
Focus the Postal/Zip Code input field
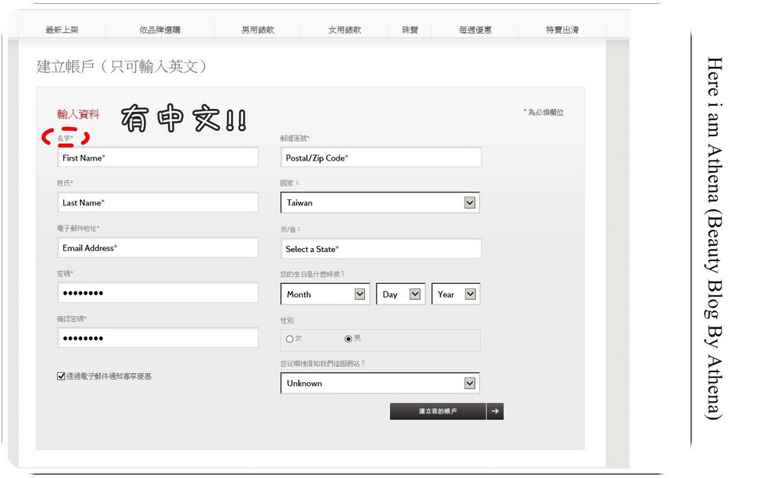(381, 158)
